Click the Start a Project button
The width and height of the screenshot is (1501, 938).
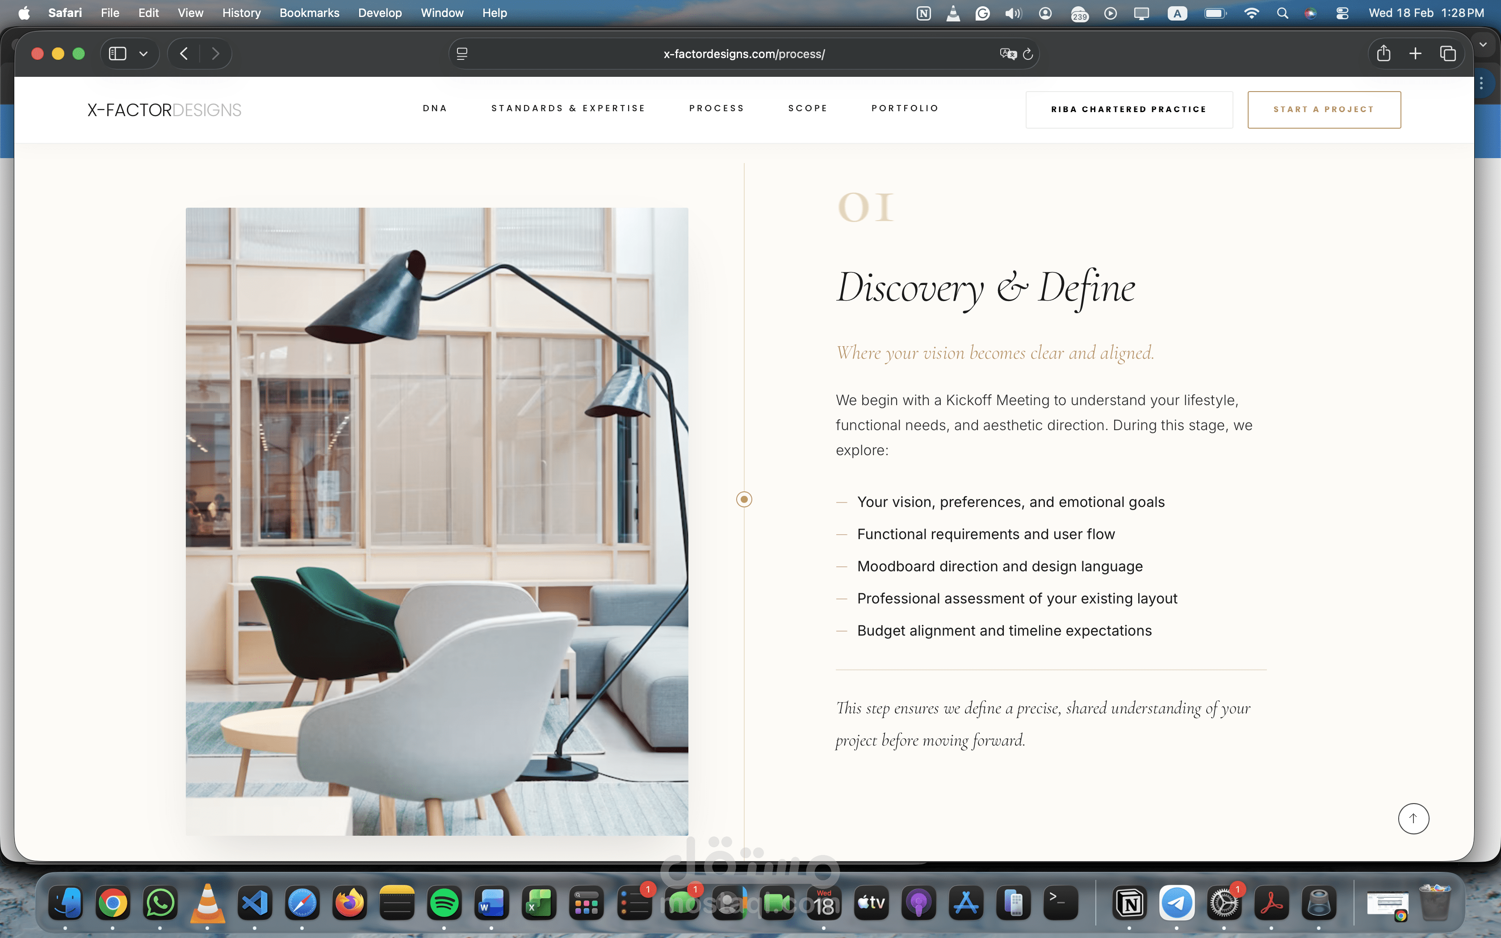click(1324, 109)
